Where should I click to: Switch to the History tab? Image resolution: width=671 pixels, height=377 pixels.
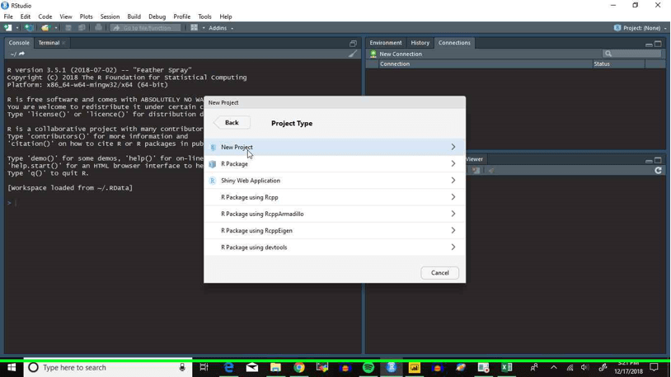(x=420, y=43)
